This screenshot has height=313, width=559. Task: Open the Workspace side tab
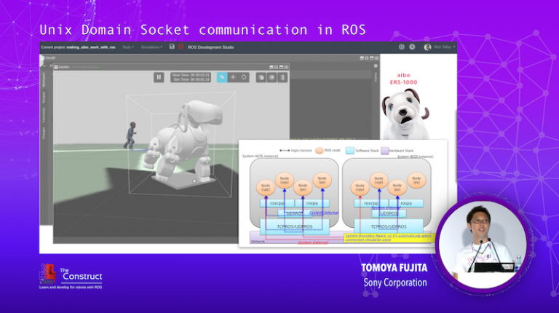point(44,78)
